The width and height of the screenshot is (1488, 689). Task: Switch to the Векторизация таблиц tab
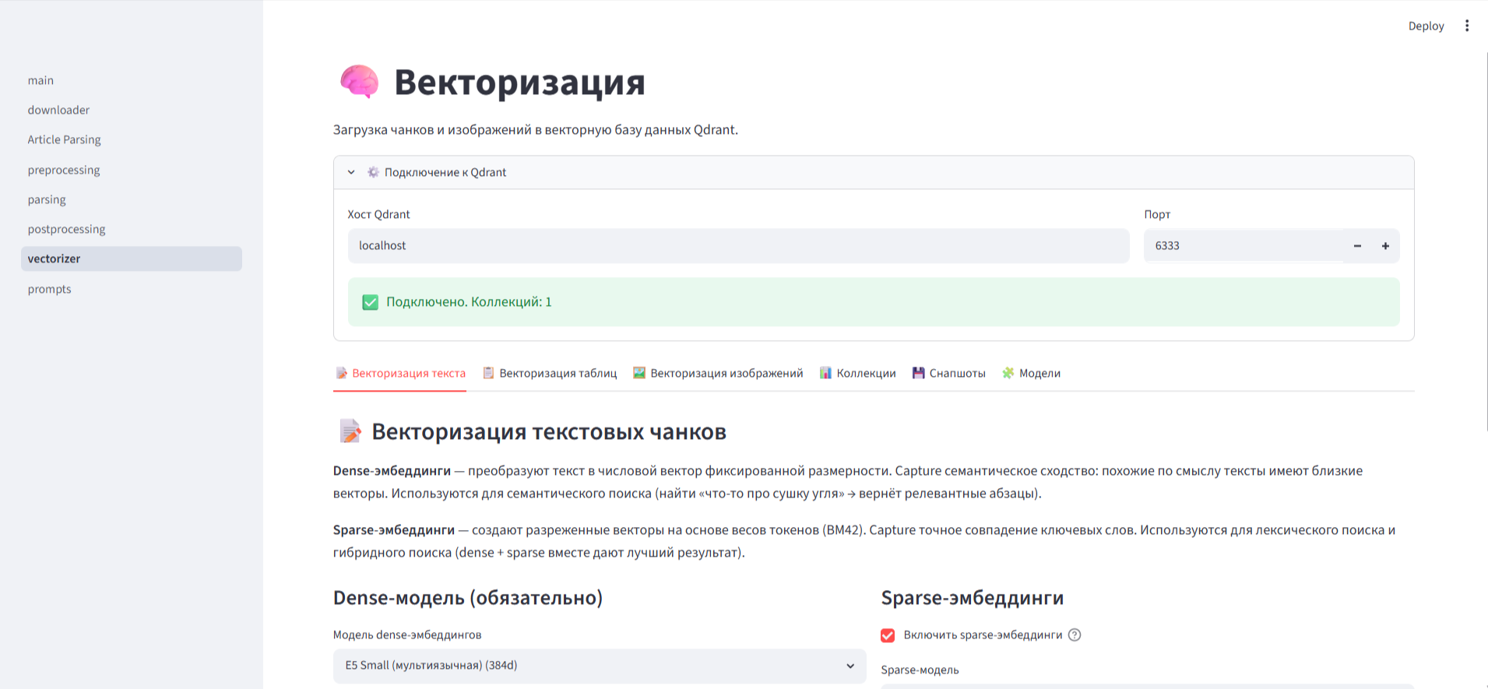coord(550,373)
